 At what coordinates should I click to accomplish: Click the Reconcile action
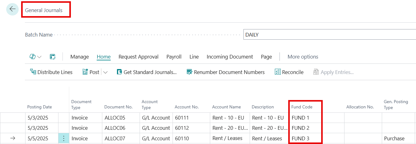289,72
